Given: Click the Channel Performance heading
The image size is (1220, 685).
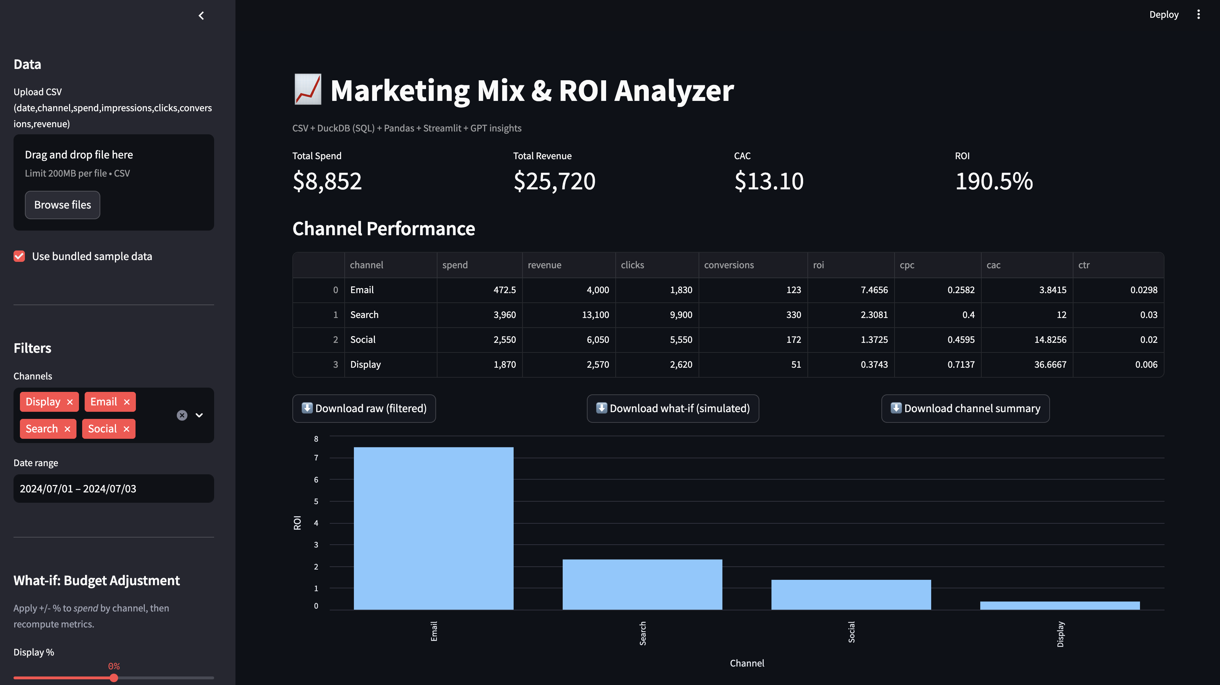Looking at the screenshot, I should 384,229.
